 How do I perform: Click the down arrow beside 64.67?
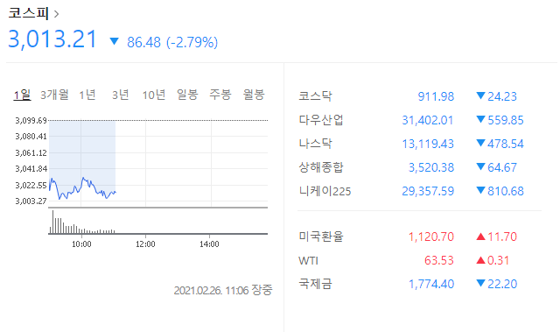tap(480, 166)
